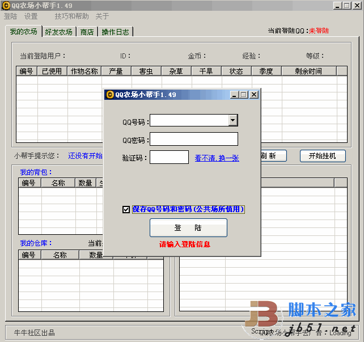Click the 已使用 column header
The height and width of the screenshot is (342, 364).
click(52, 71)
